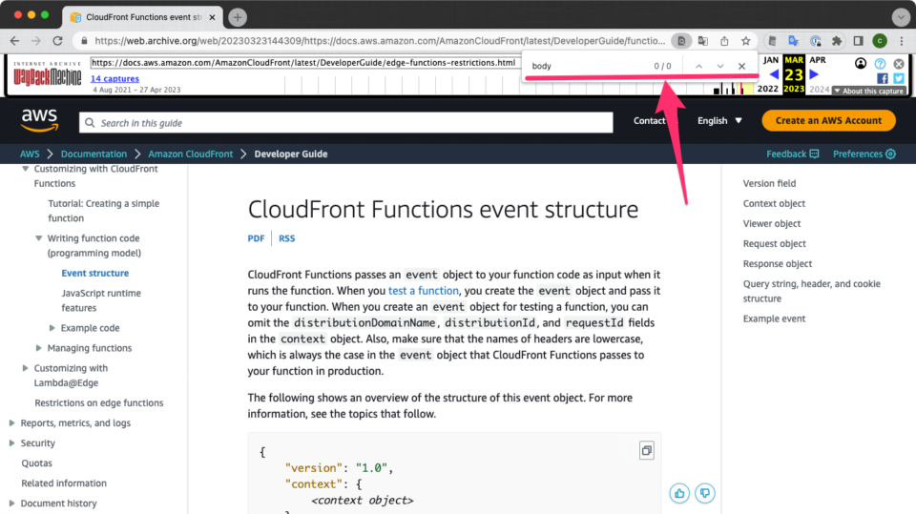Screen dimensions: 916x514
Task: Open Tutorial: Creating a simple function
Action: click(x=103, y=210)
